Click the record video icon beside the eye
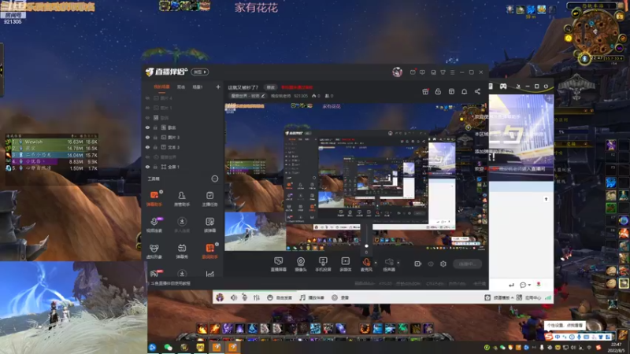The height and width of the screenshot is (354, 630). point(418,264)
